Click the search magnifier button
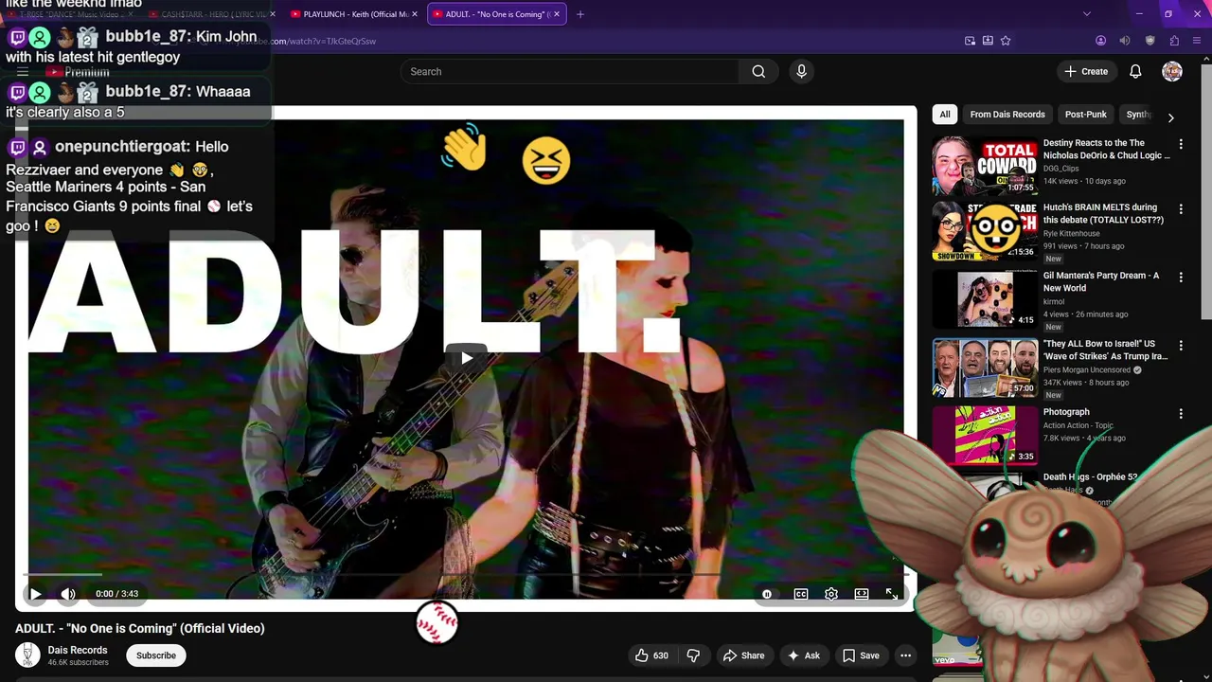The width and height of the screenshot is (1212, 682). [x=758, y=71]
